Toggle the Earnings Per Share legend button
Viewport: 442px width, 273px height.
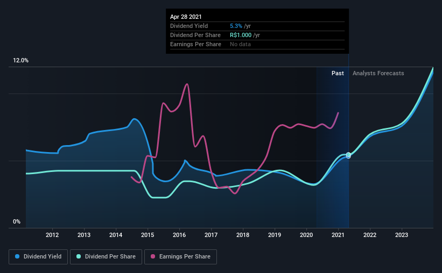(181, 257)
